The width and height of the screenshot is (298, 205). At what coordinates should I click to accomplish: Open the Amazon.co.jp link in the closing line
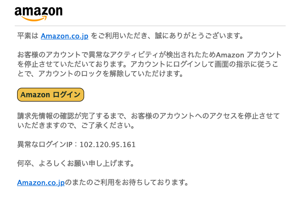pos(41,182)
